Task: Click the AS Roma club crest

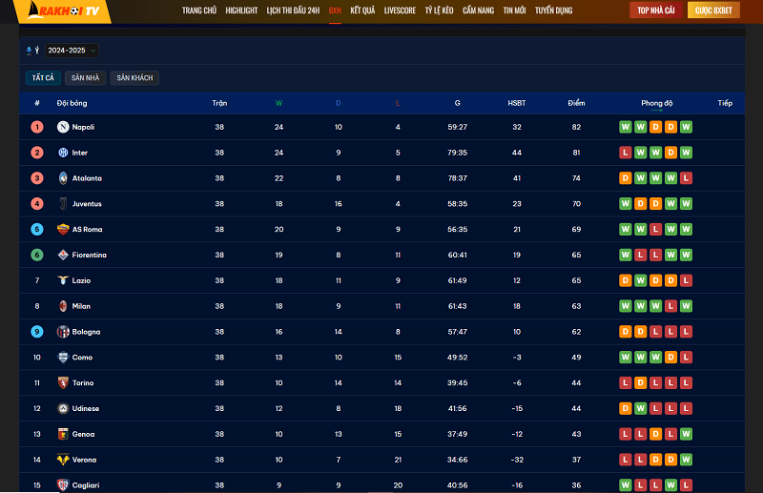Action: (x=63, y=229)
